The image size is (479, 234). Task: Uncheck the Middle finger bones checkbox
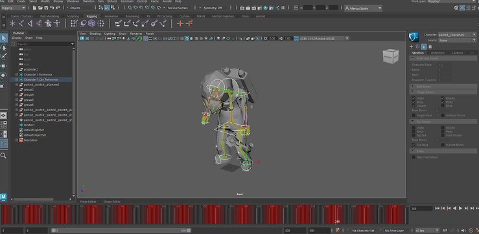443,98
